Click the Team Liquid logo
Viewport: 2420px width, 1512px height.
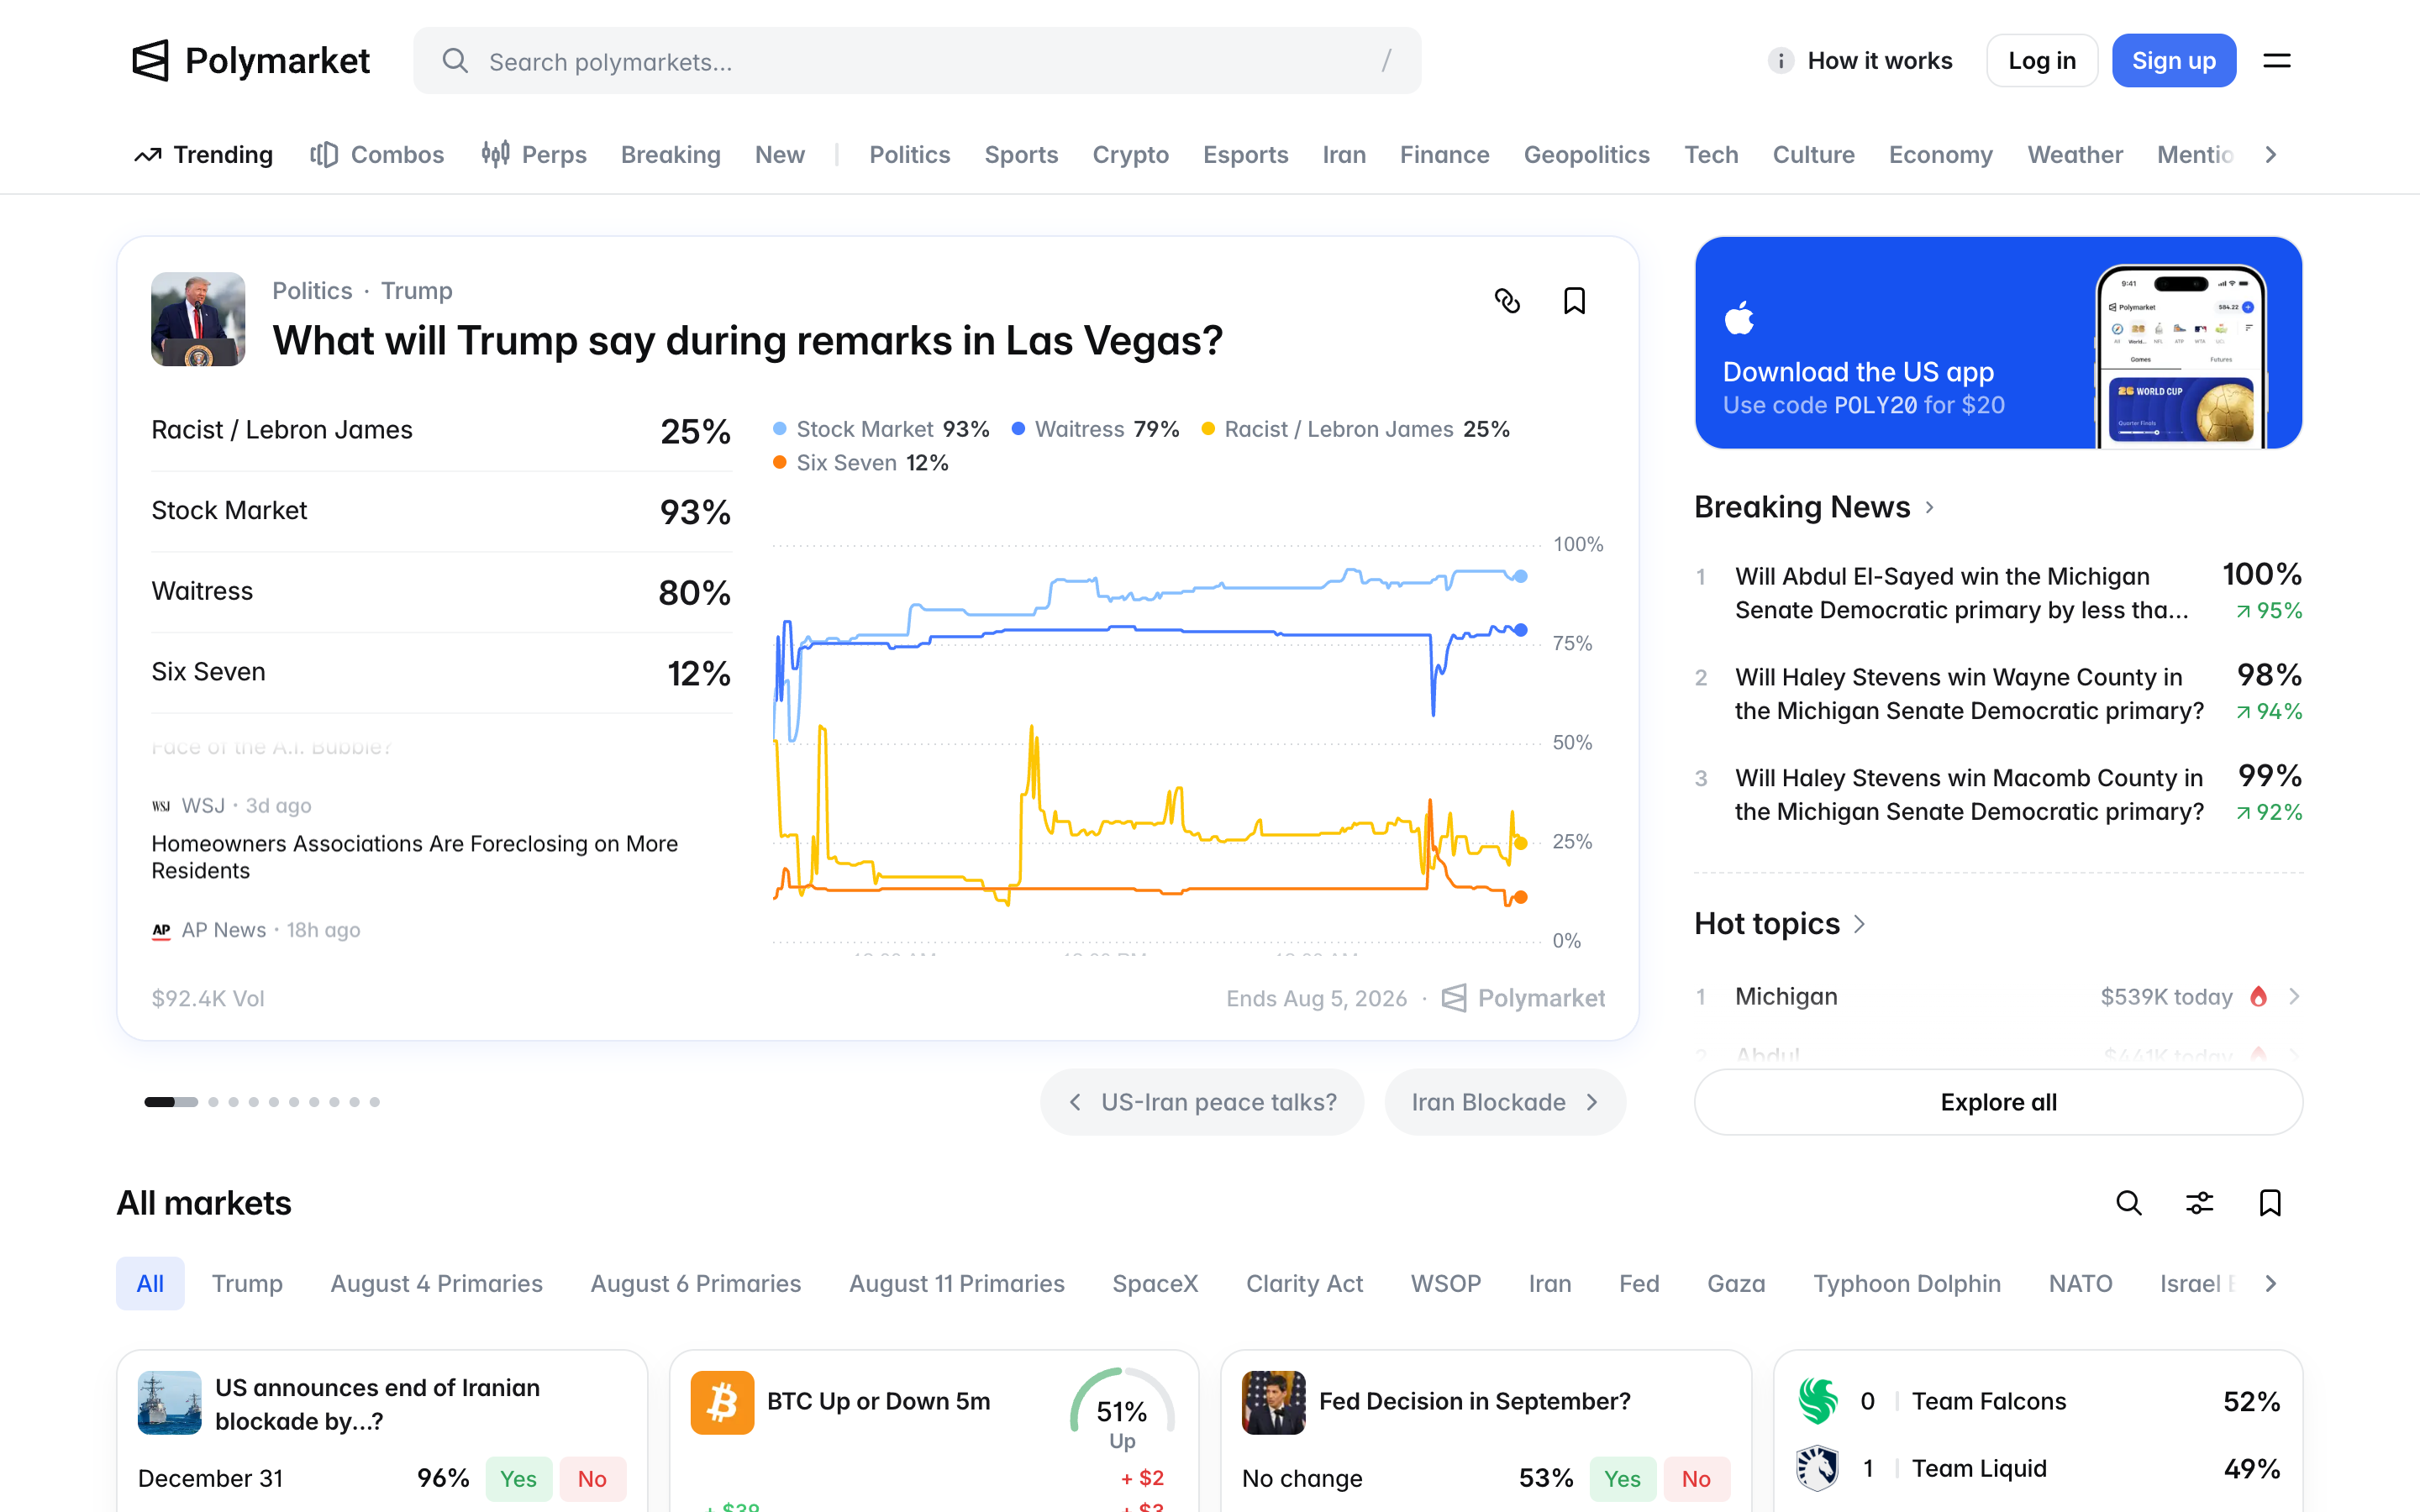click(x=1818, y=1468)
